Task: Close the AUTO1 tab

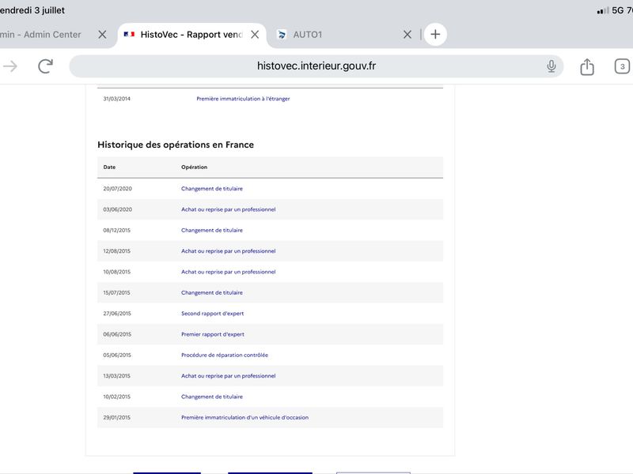Action: pyautogui.click(x=407, y=35)
